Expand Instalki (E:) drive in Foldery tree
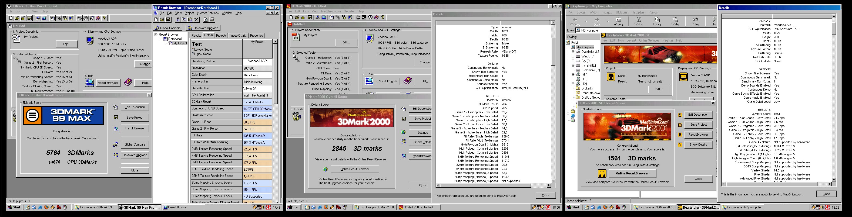The height and width of the screenshot is (217, 852). coord(573,66)
